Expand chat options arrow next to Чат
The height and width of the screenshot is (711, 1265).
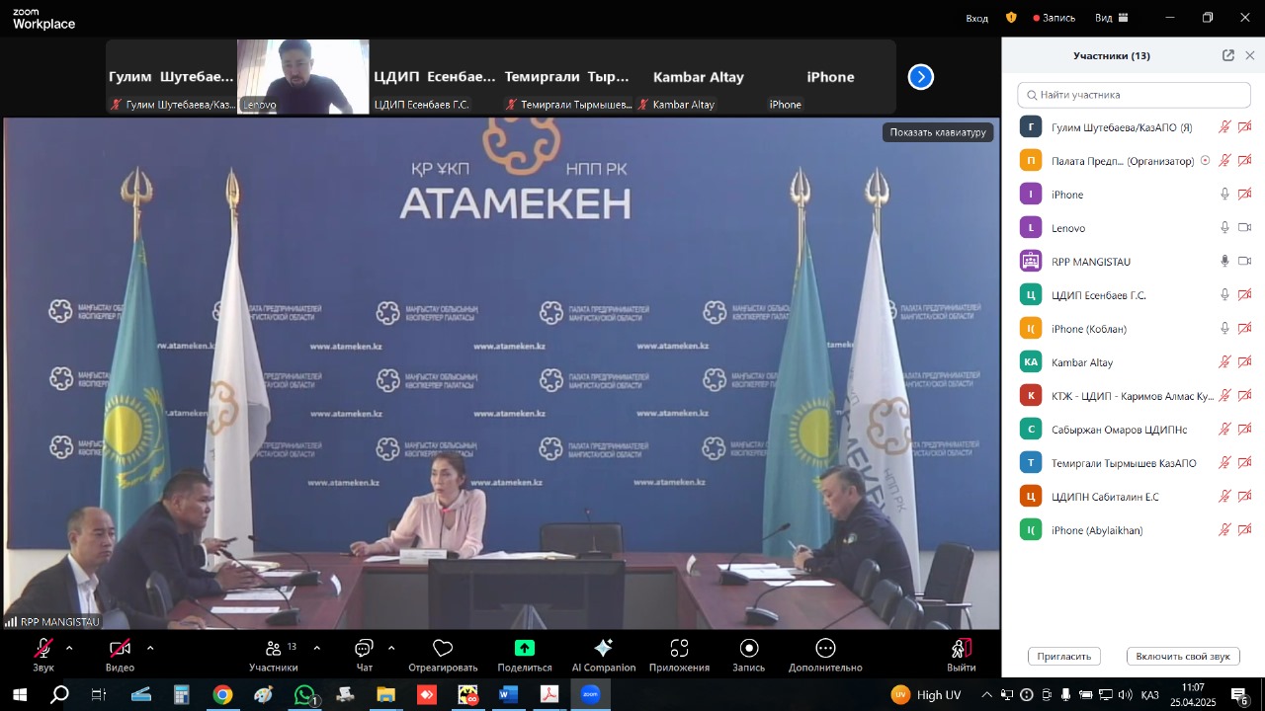point(391,648)
